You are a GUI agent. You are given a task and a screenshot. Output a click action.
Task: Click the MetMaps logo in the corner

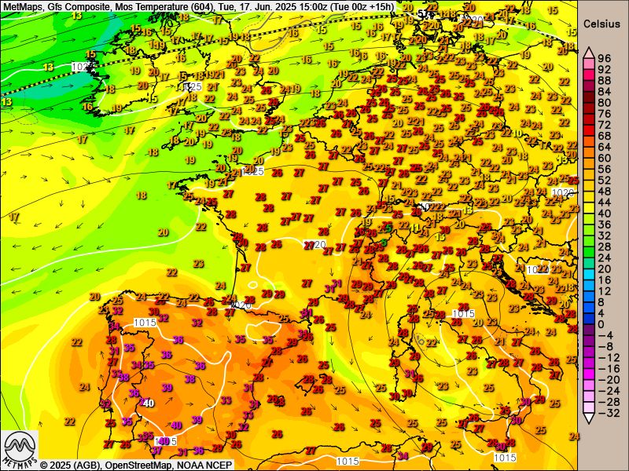tap(19, 450)
